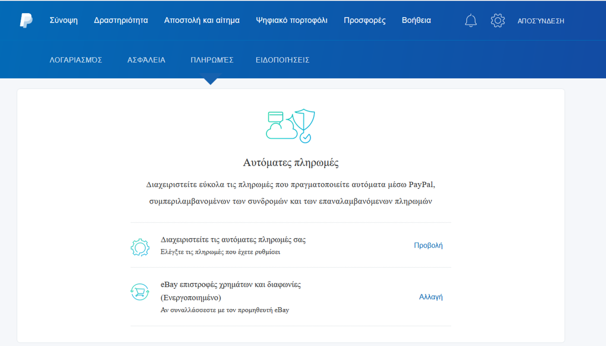The image size is (606, 346).
Task: Click the ΑΠΟΣΎΝΔΕΣΗ logout link
Action: pyautogui.click(x=541, y=21)
